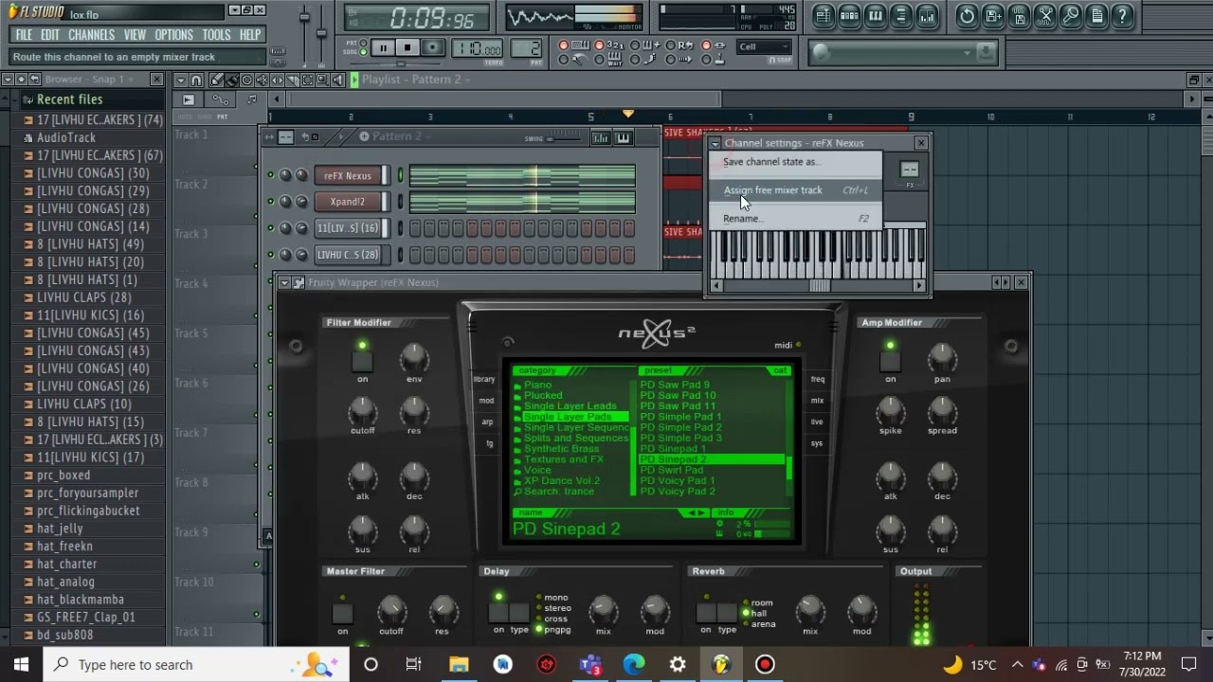This screenshot has width=1213, height=682.
Task: Click the tempo 110 field
Action: pos(478,48)
